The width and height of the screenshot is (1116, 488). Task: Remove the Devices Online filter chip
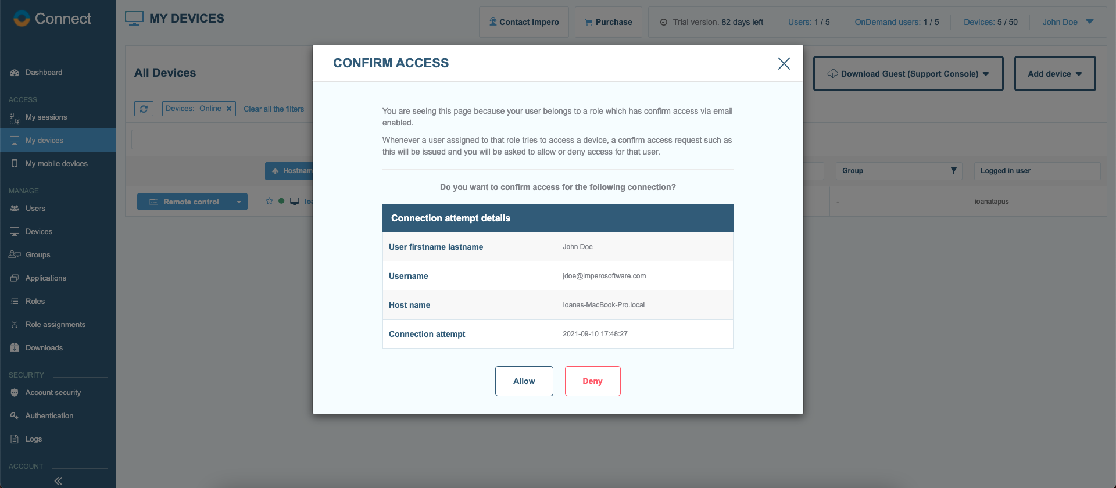point(229,108)
